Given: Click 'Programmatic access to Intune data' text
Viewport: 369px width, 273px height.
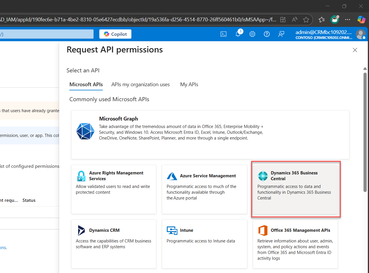Looking at the screenshot, I should point(201,241).
